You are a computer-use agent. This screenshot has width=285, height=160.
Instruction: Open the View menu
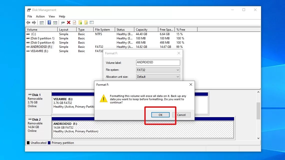coord(52,16)
